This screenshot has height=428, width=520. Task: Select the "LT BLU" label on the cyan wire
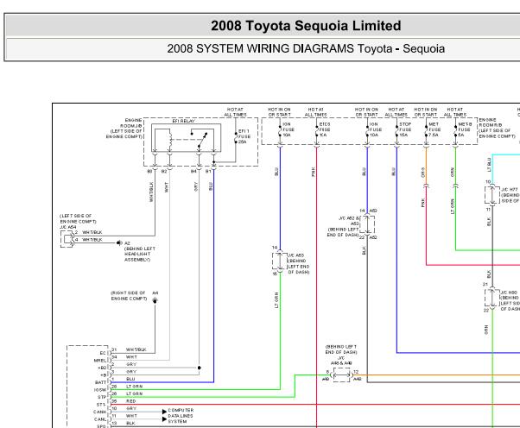489,165
